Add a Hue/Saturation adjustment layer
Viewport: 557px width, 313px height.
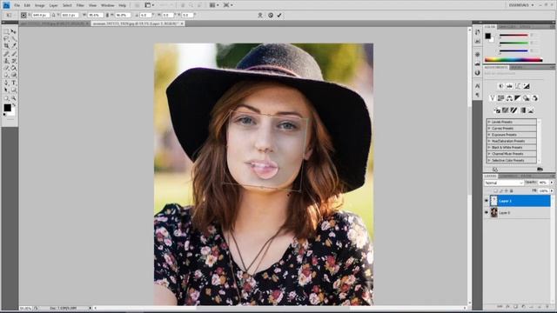(x=501, y=98)
